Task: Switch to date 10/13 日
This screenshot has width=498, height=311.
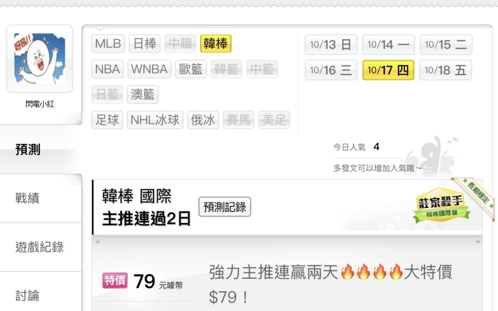Action: tap(331, 45)
